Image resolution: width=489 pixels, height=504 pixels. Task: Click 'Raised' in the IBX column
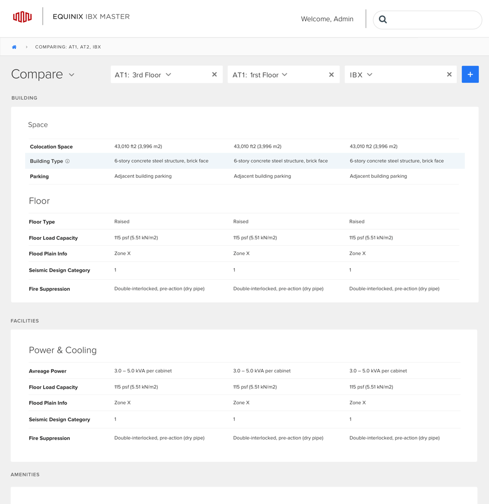(357, 221)
